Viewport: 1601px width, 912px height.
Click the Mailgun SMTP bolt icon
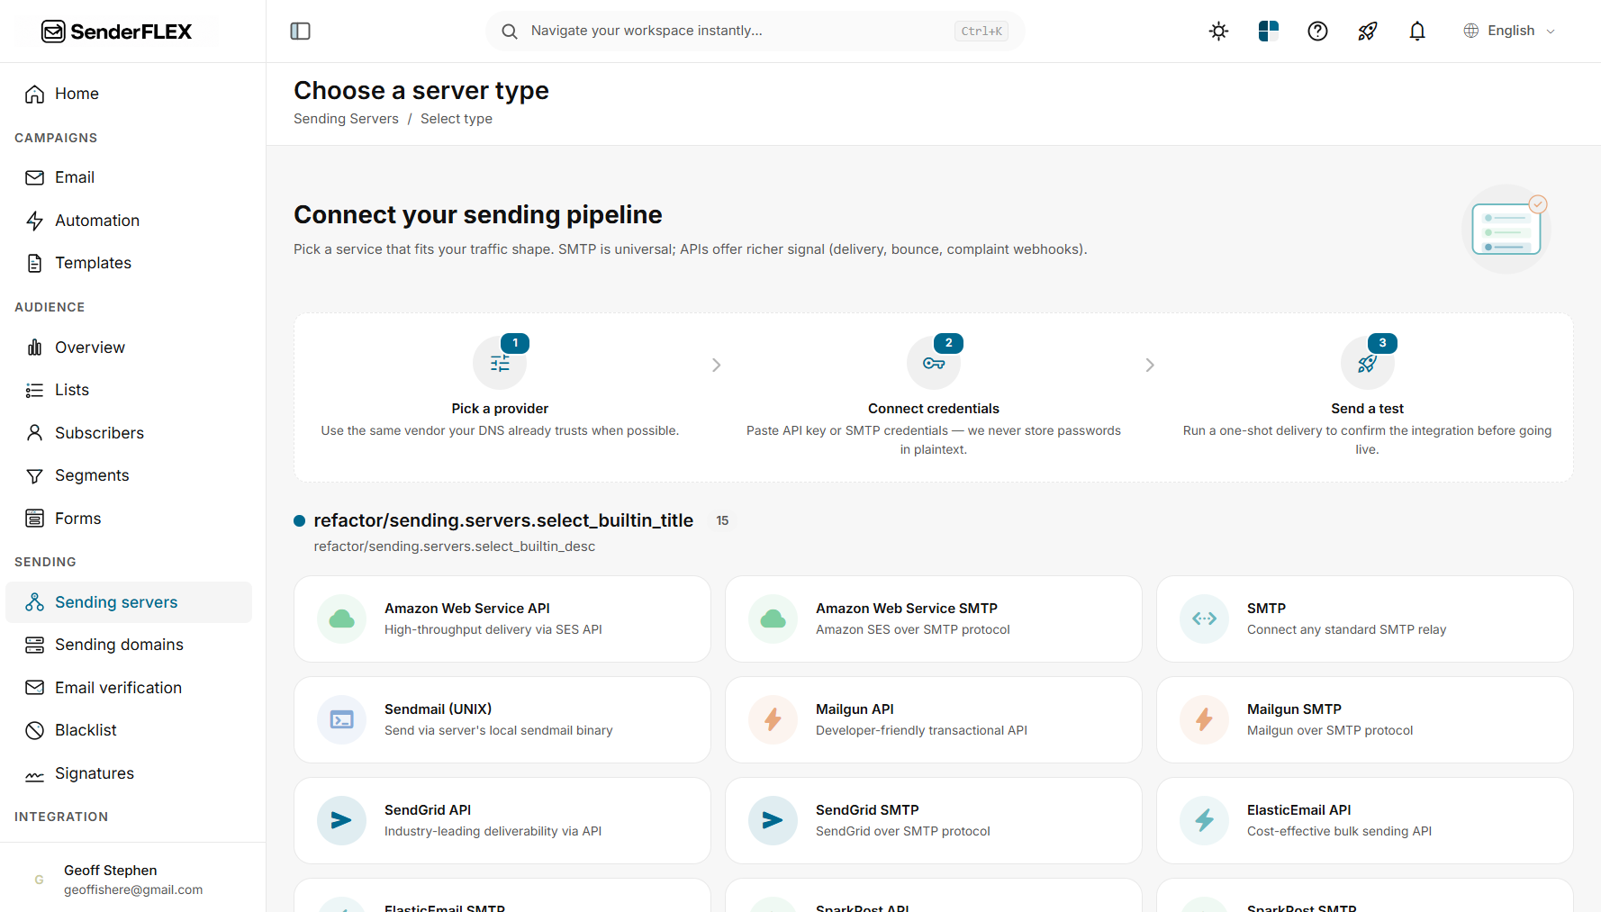click(x=1205, y=720)
